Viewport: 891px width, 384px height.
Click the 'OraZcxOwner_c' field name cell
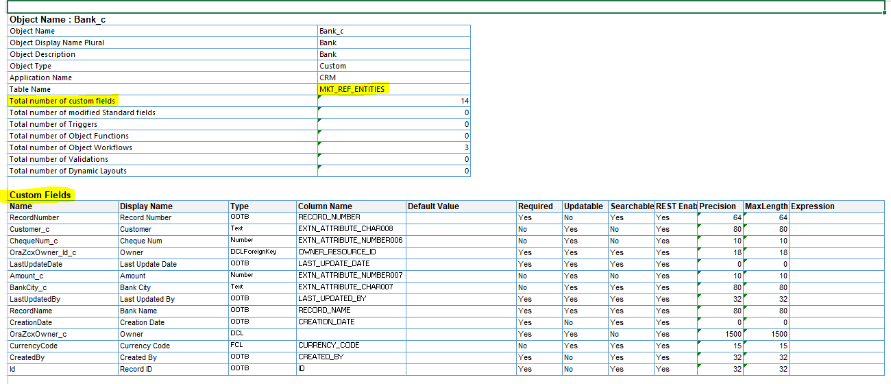63,334
